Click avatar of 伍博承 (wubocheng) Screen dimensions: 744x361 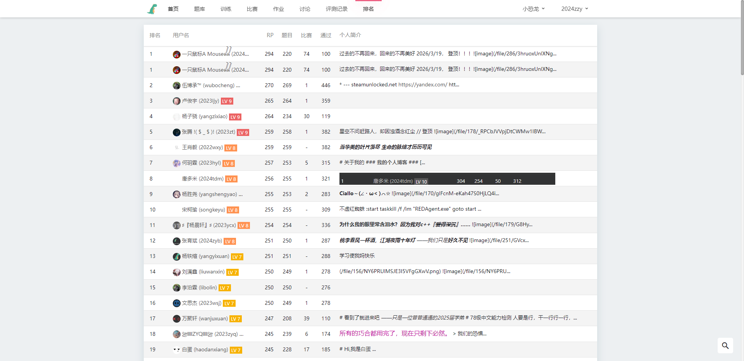[176, 86]
